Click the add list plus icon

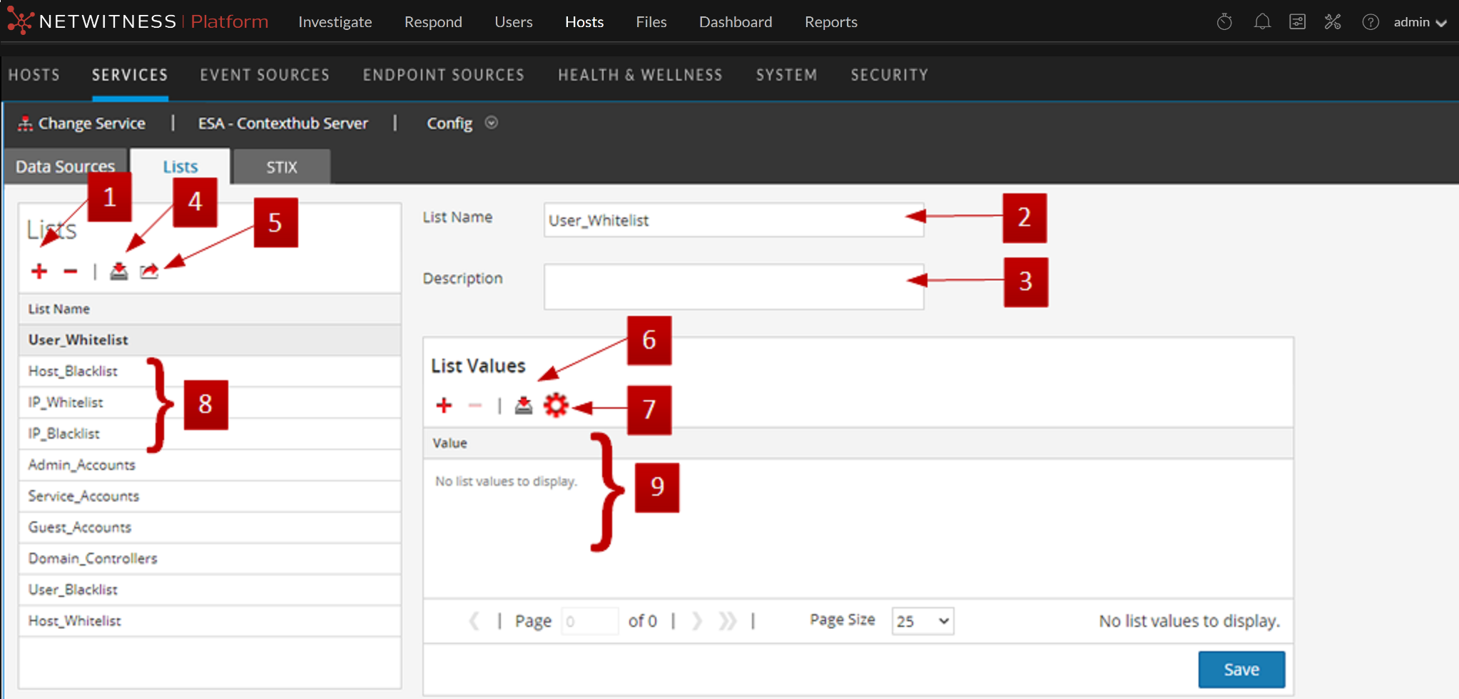39,271
